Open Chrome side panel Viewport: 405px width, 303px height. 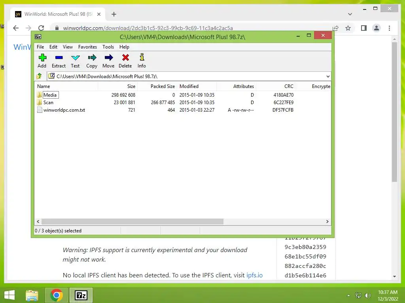point(364,28)
